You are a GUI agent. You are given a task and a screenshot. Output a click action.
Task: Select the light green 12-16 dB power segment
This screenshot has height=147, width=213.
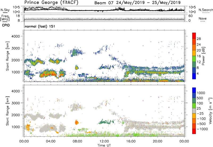coord(194,59)
